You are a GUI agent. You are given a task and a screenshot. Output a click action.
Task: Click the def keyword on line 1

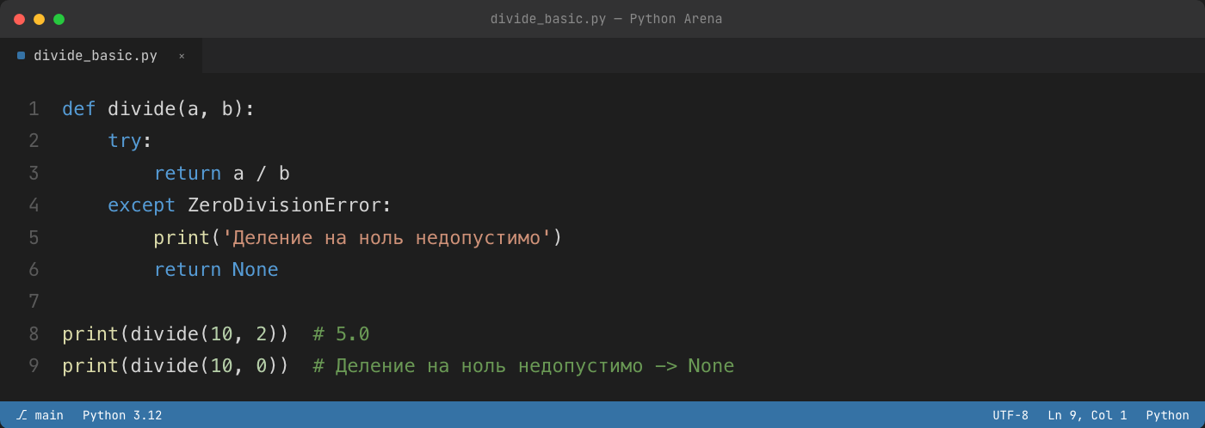[78, 109]
